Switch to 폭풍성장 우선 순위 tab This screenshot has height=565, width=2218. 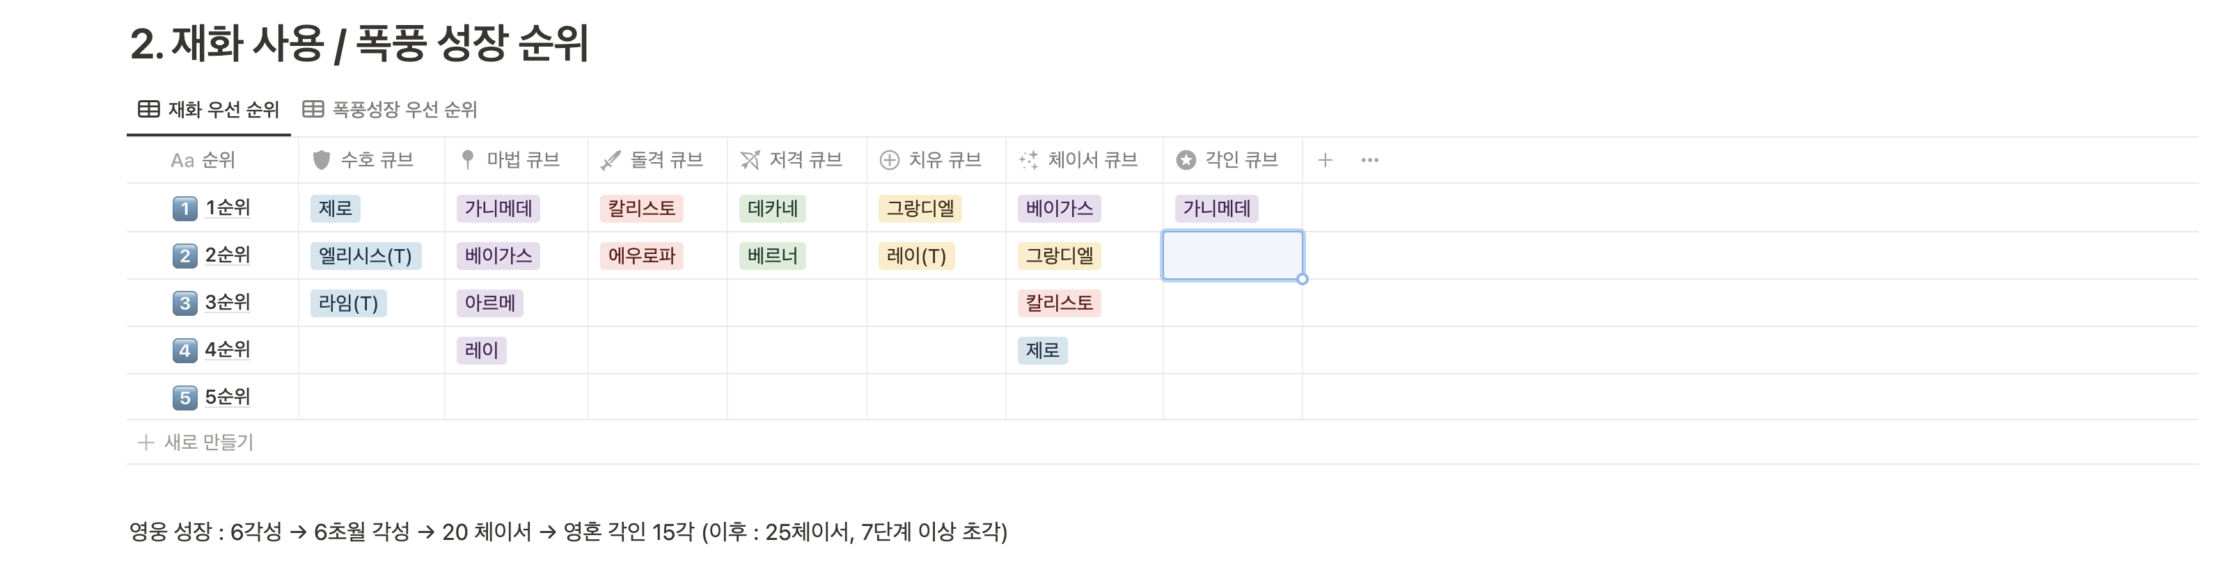[x=390, y=109]
